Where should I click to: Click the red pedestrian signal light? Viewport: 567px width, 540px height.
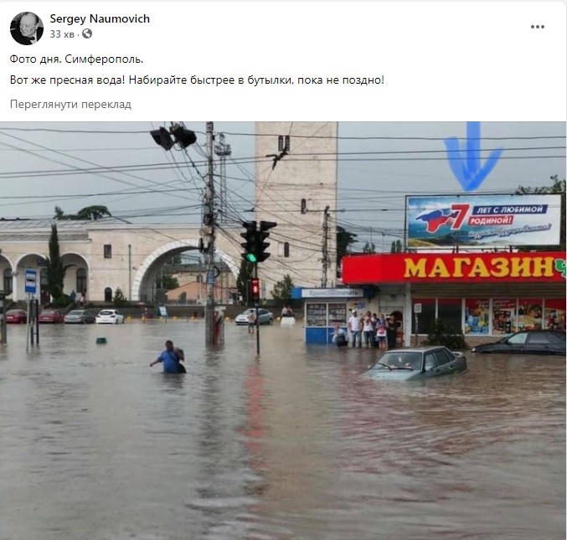pos(255,287)
